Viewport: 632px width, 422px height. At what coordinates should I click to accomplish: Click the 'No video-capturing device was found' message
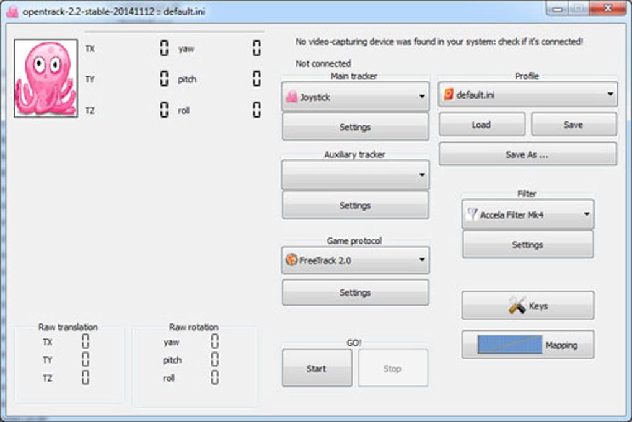[439, 42]
